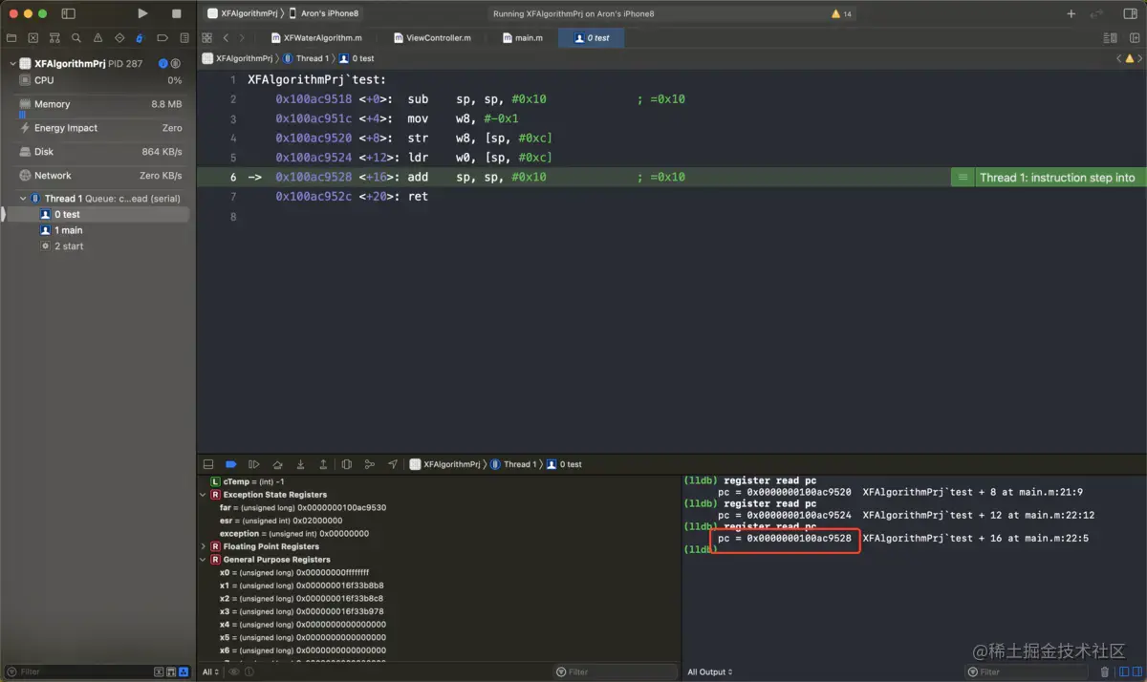
Task: Open the Report navigator icon
Action: click(x=183, y=38)
